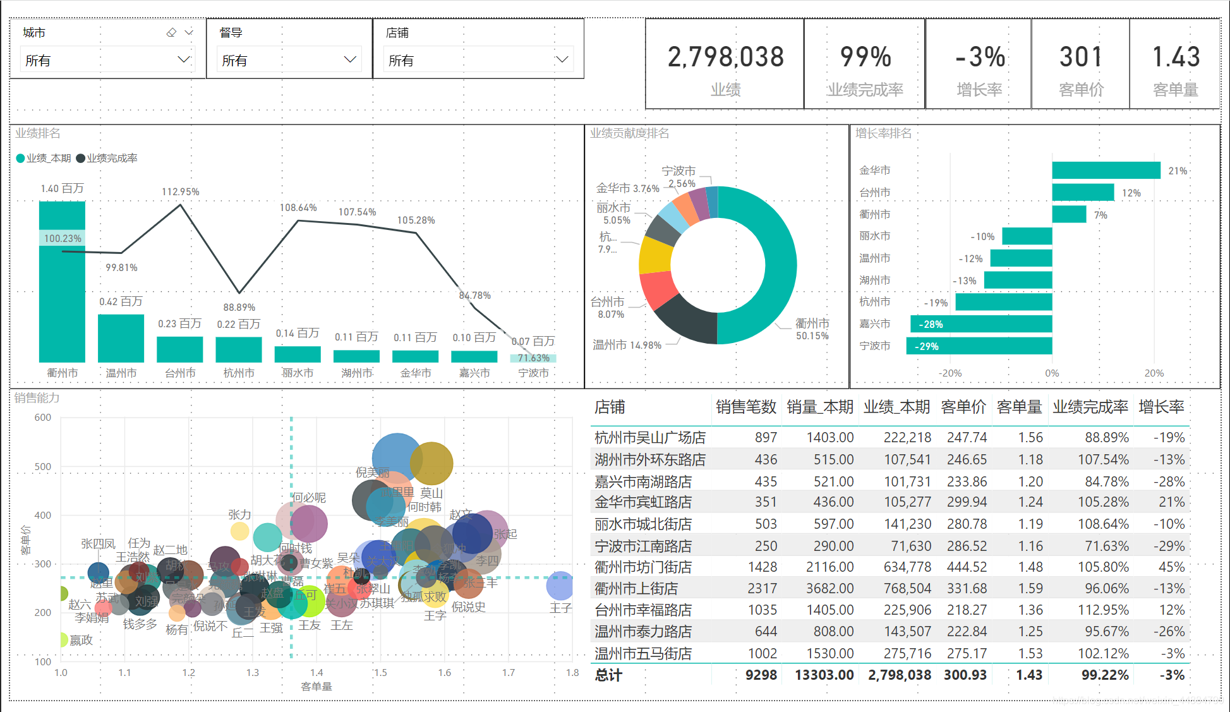
Task: Clear the 城市 slicer with eraser icon
Action: 171,32
